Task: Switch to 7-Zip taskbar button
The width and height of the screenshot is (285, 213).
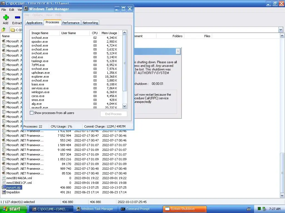Action: (x=51, y=209)
